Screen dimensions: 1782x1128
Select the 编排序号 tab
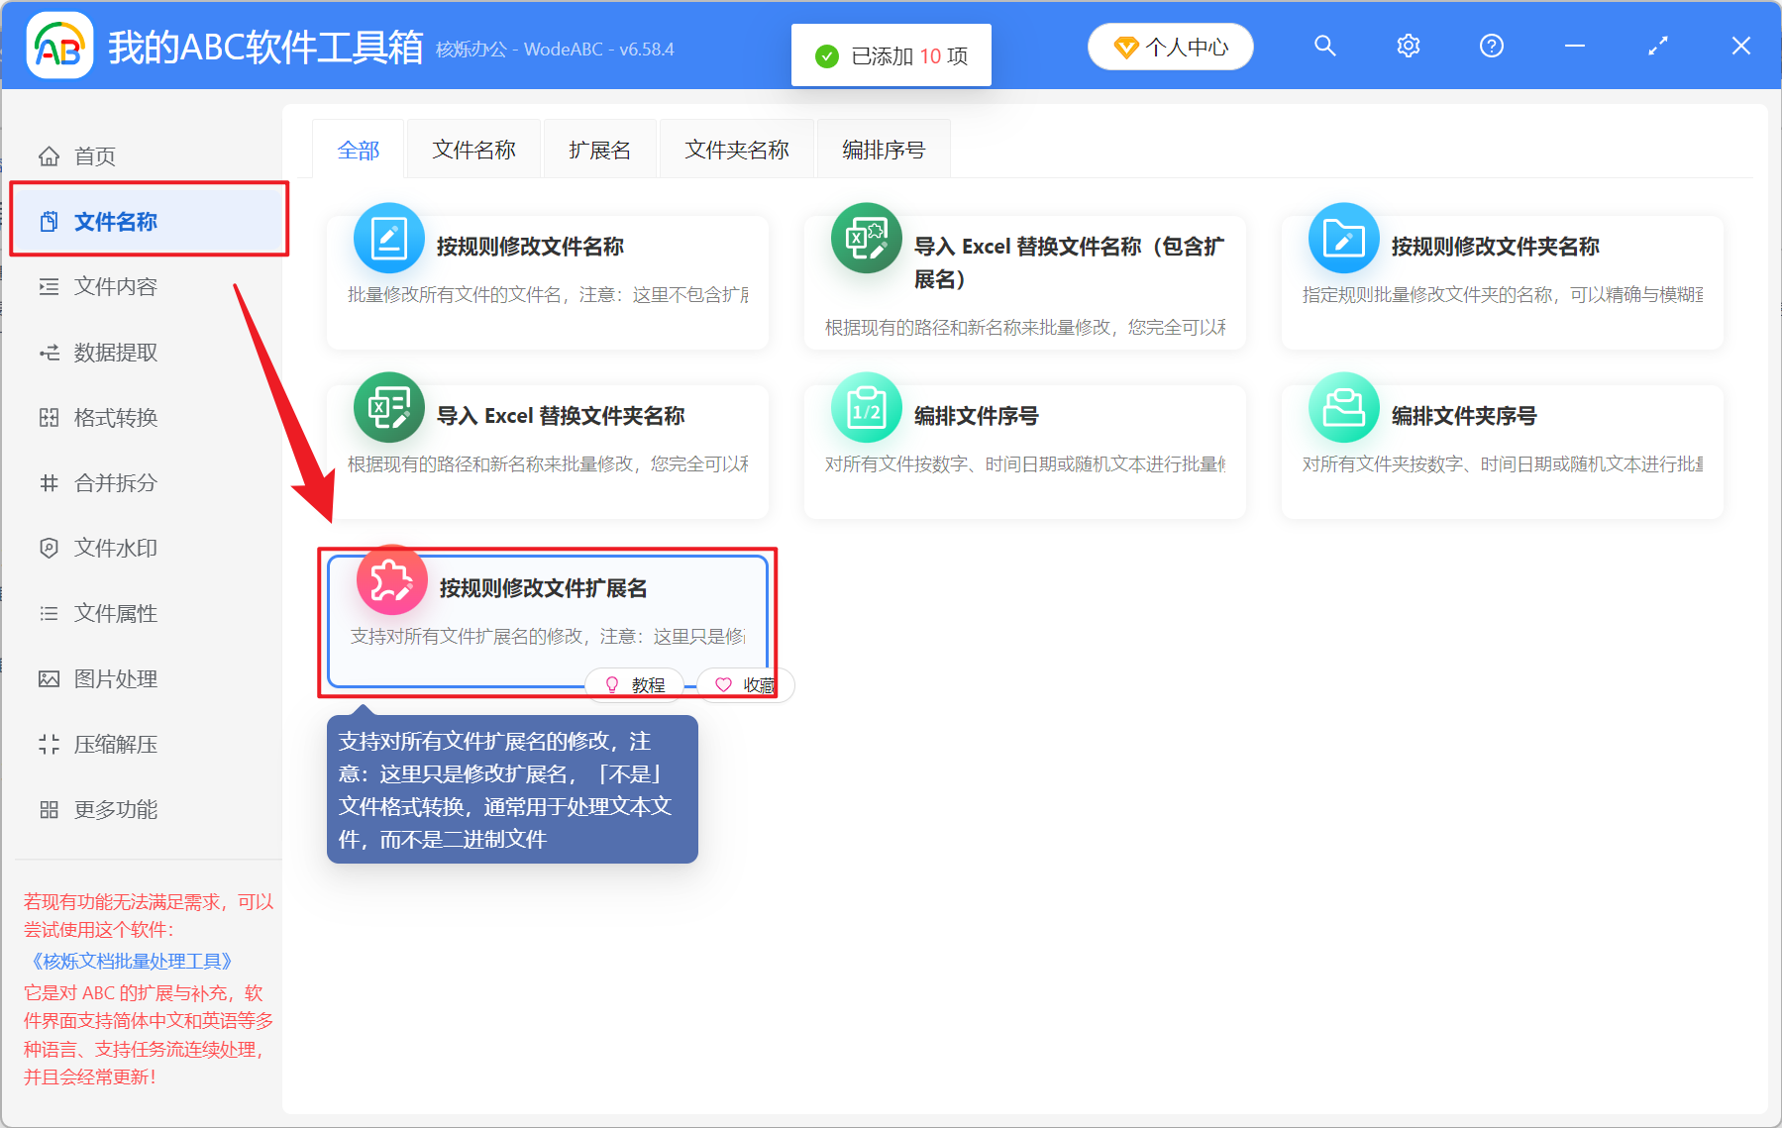(883, 150)
